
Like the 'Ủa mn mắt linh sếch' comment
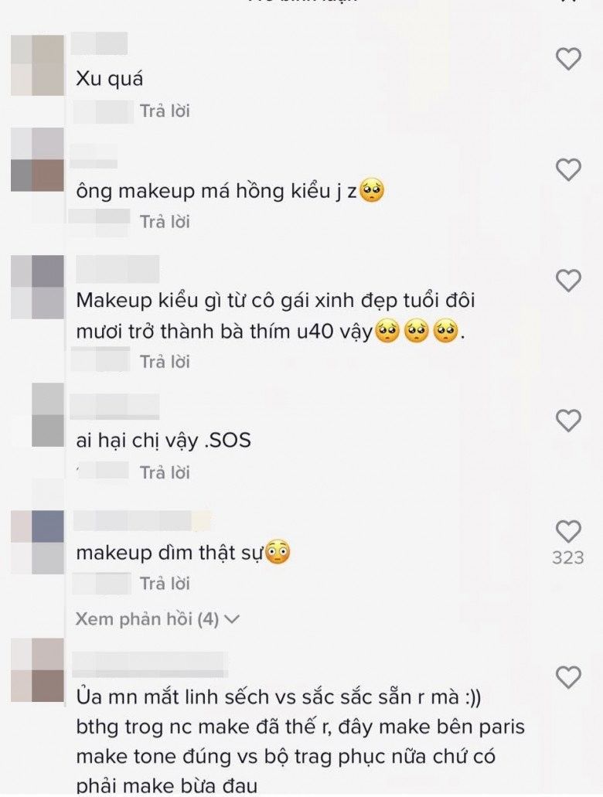(x=568, y=676)
